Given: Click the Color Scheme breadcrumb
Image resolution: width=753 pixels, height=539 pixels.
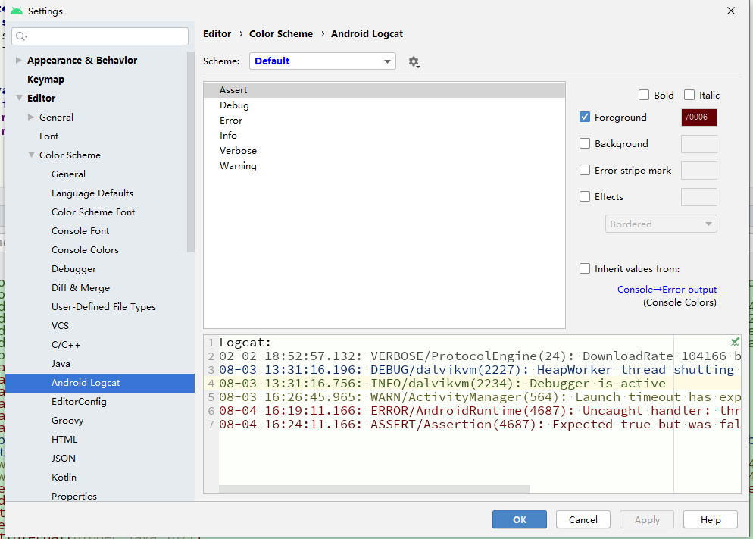Looking at the screenshot, I should [x=281, y=33].
